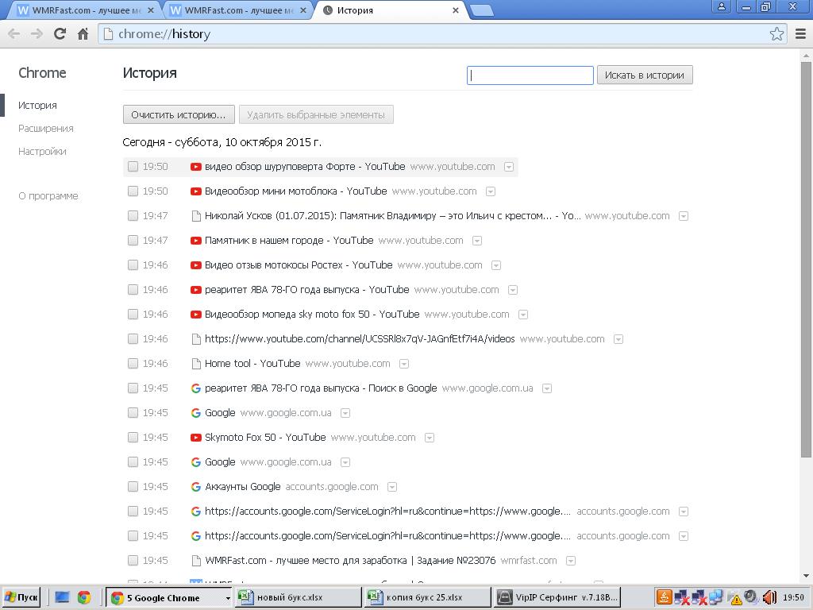Click the Очистить историю button
The width and height of the screenshot is (813, 610).
179,114
